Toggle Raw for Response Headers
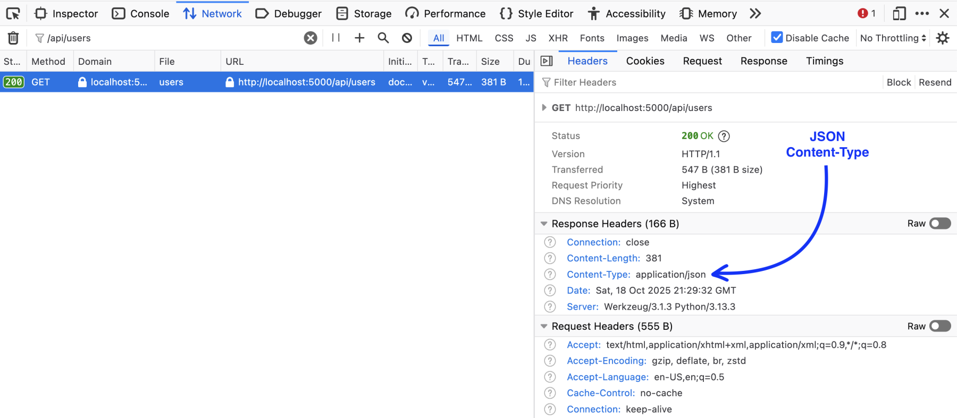 [939, 224]
